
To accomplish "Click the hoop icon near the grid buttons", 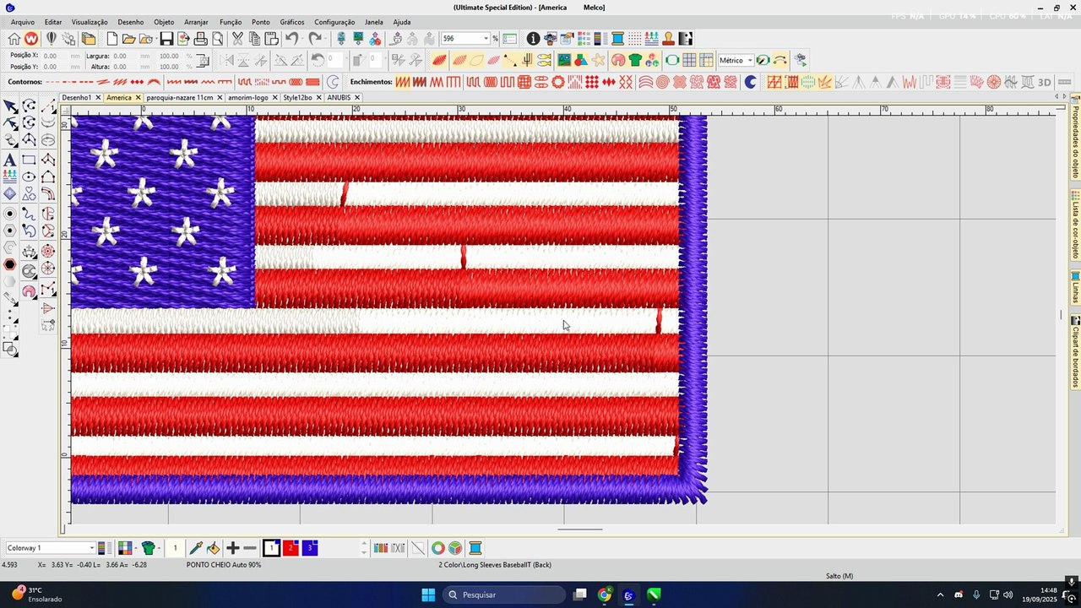I will tap(672, 60).
